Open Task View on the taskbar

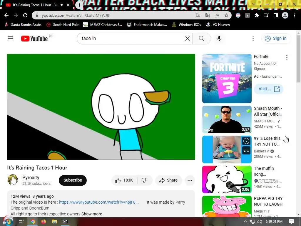pos(21,222)
